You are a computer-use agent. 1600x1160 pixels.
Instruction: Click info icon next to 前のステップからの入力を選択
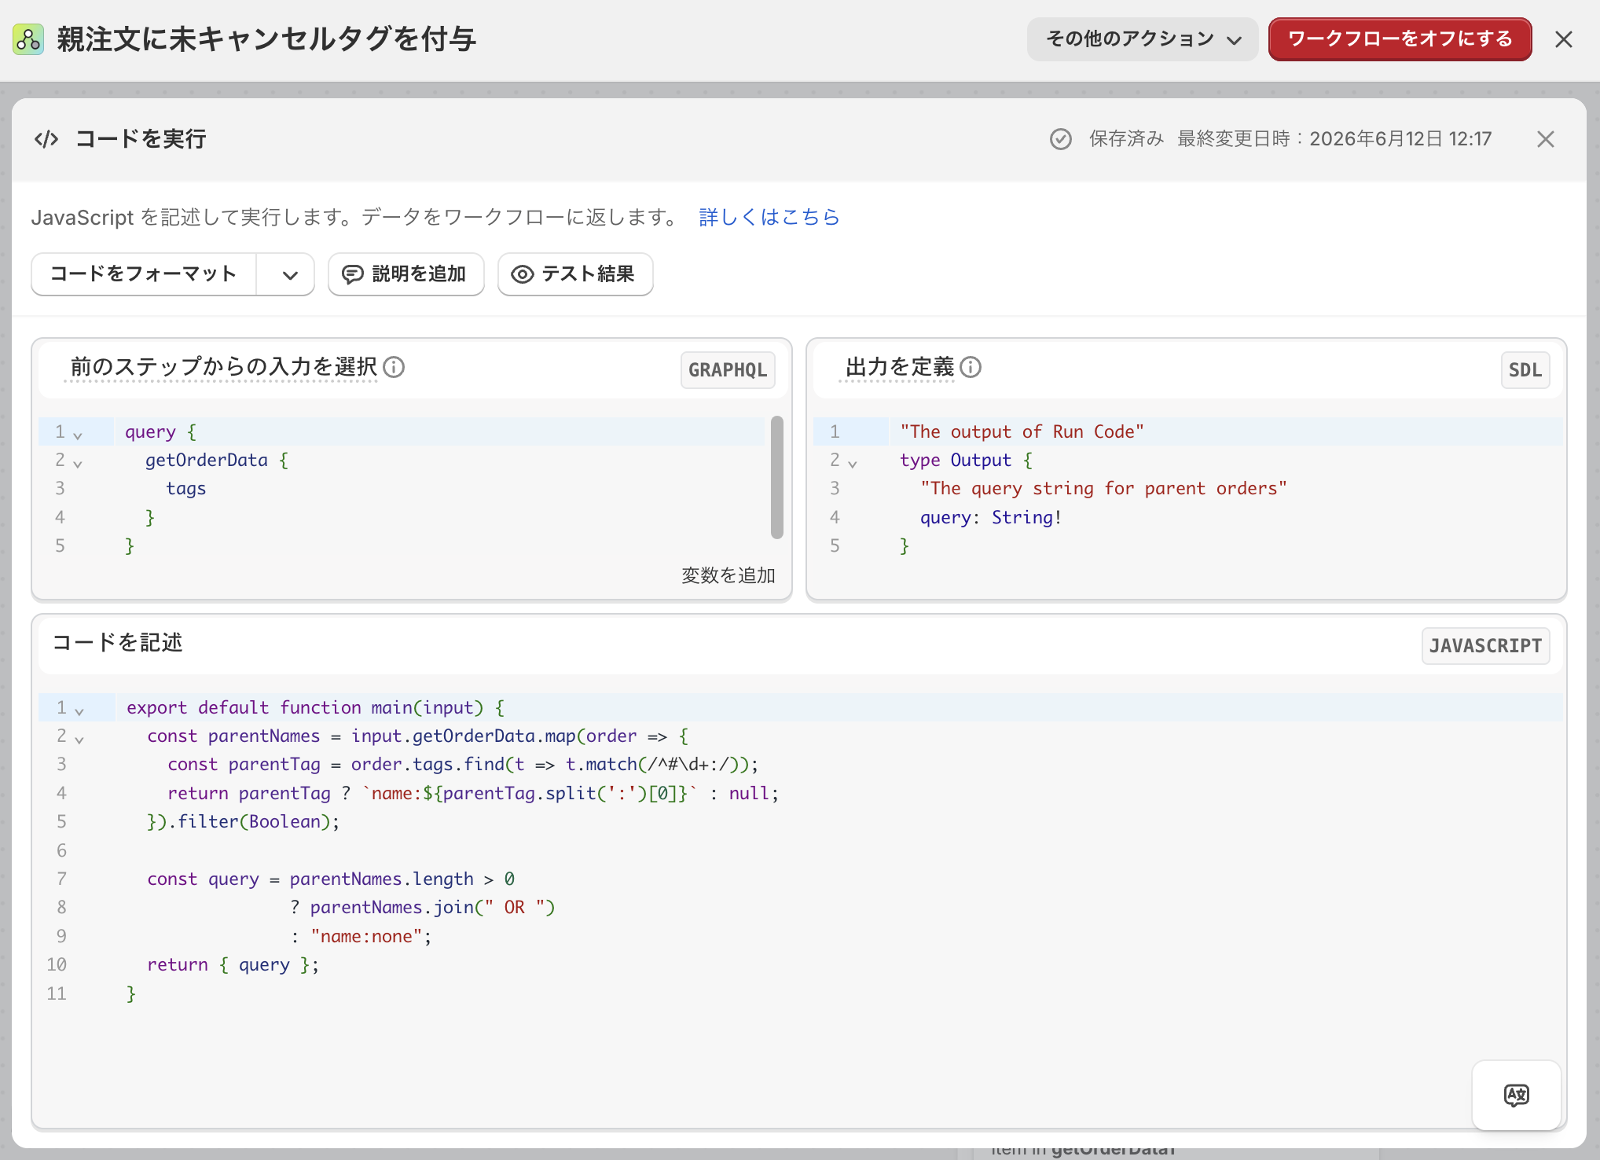point(394,367)
